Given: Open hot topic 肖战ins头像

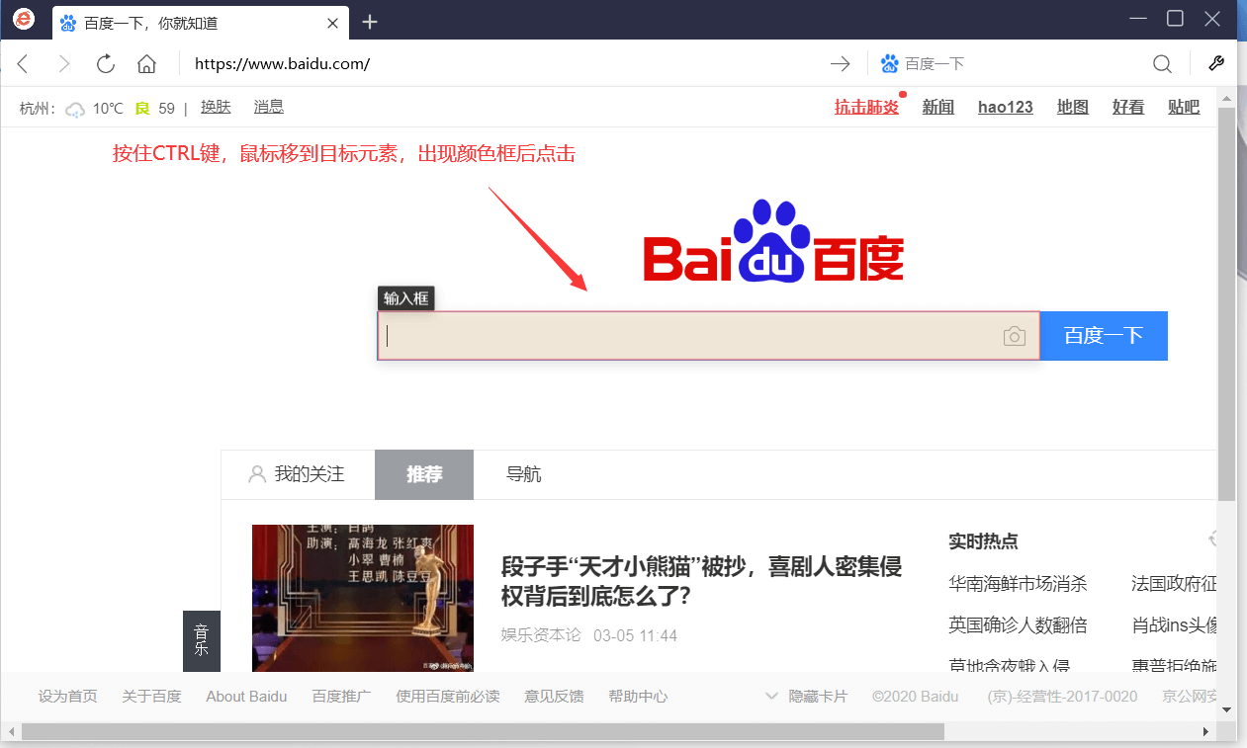Looking at the screenshot, I should pos(1175,625).
